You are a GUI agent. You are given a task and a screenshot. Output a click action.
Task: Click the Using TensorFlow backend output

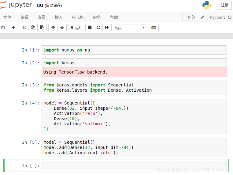pyautogui.click(x=134, y=72)
